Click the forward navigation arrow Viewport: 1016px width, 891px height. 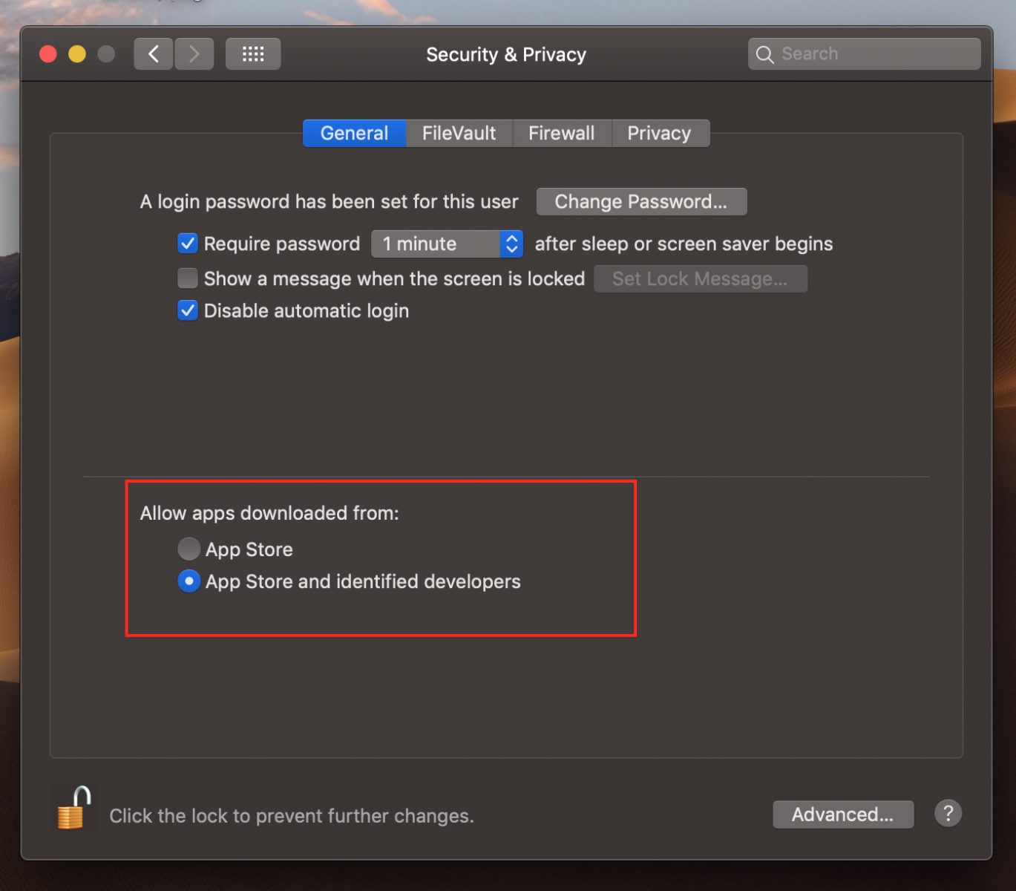pos(194,54)
